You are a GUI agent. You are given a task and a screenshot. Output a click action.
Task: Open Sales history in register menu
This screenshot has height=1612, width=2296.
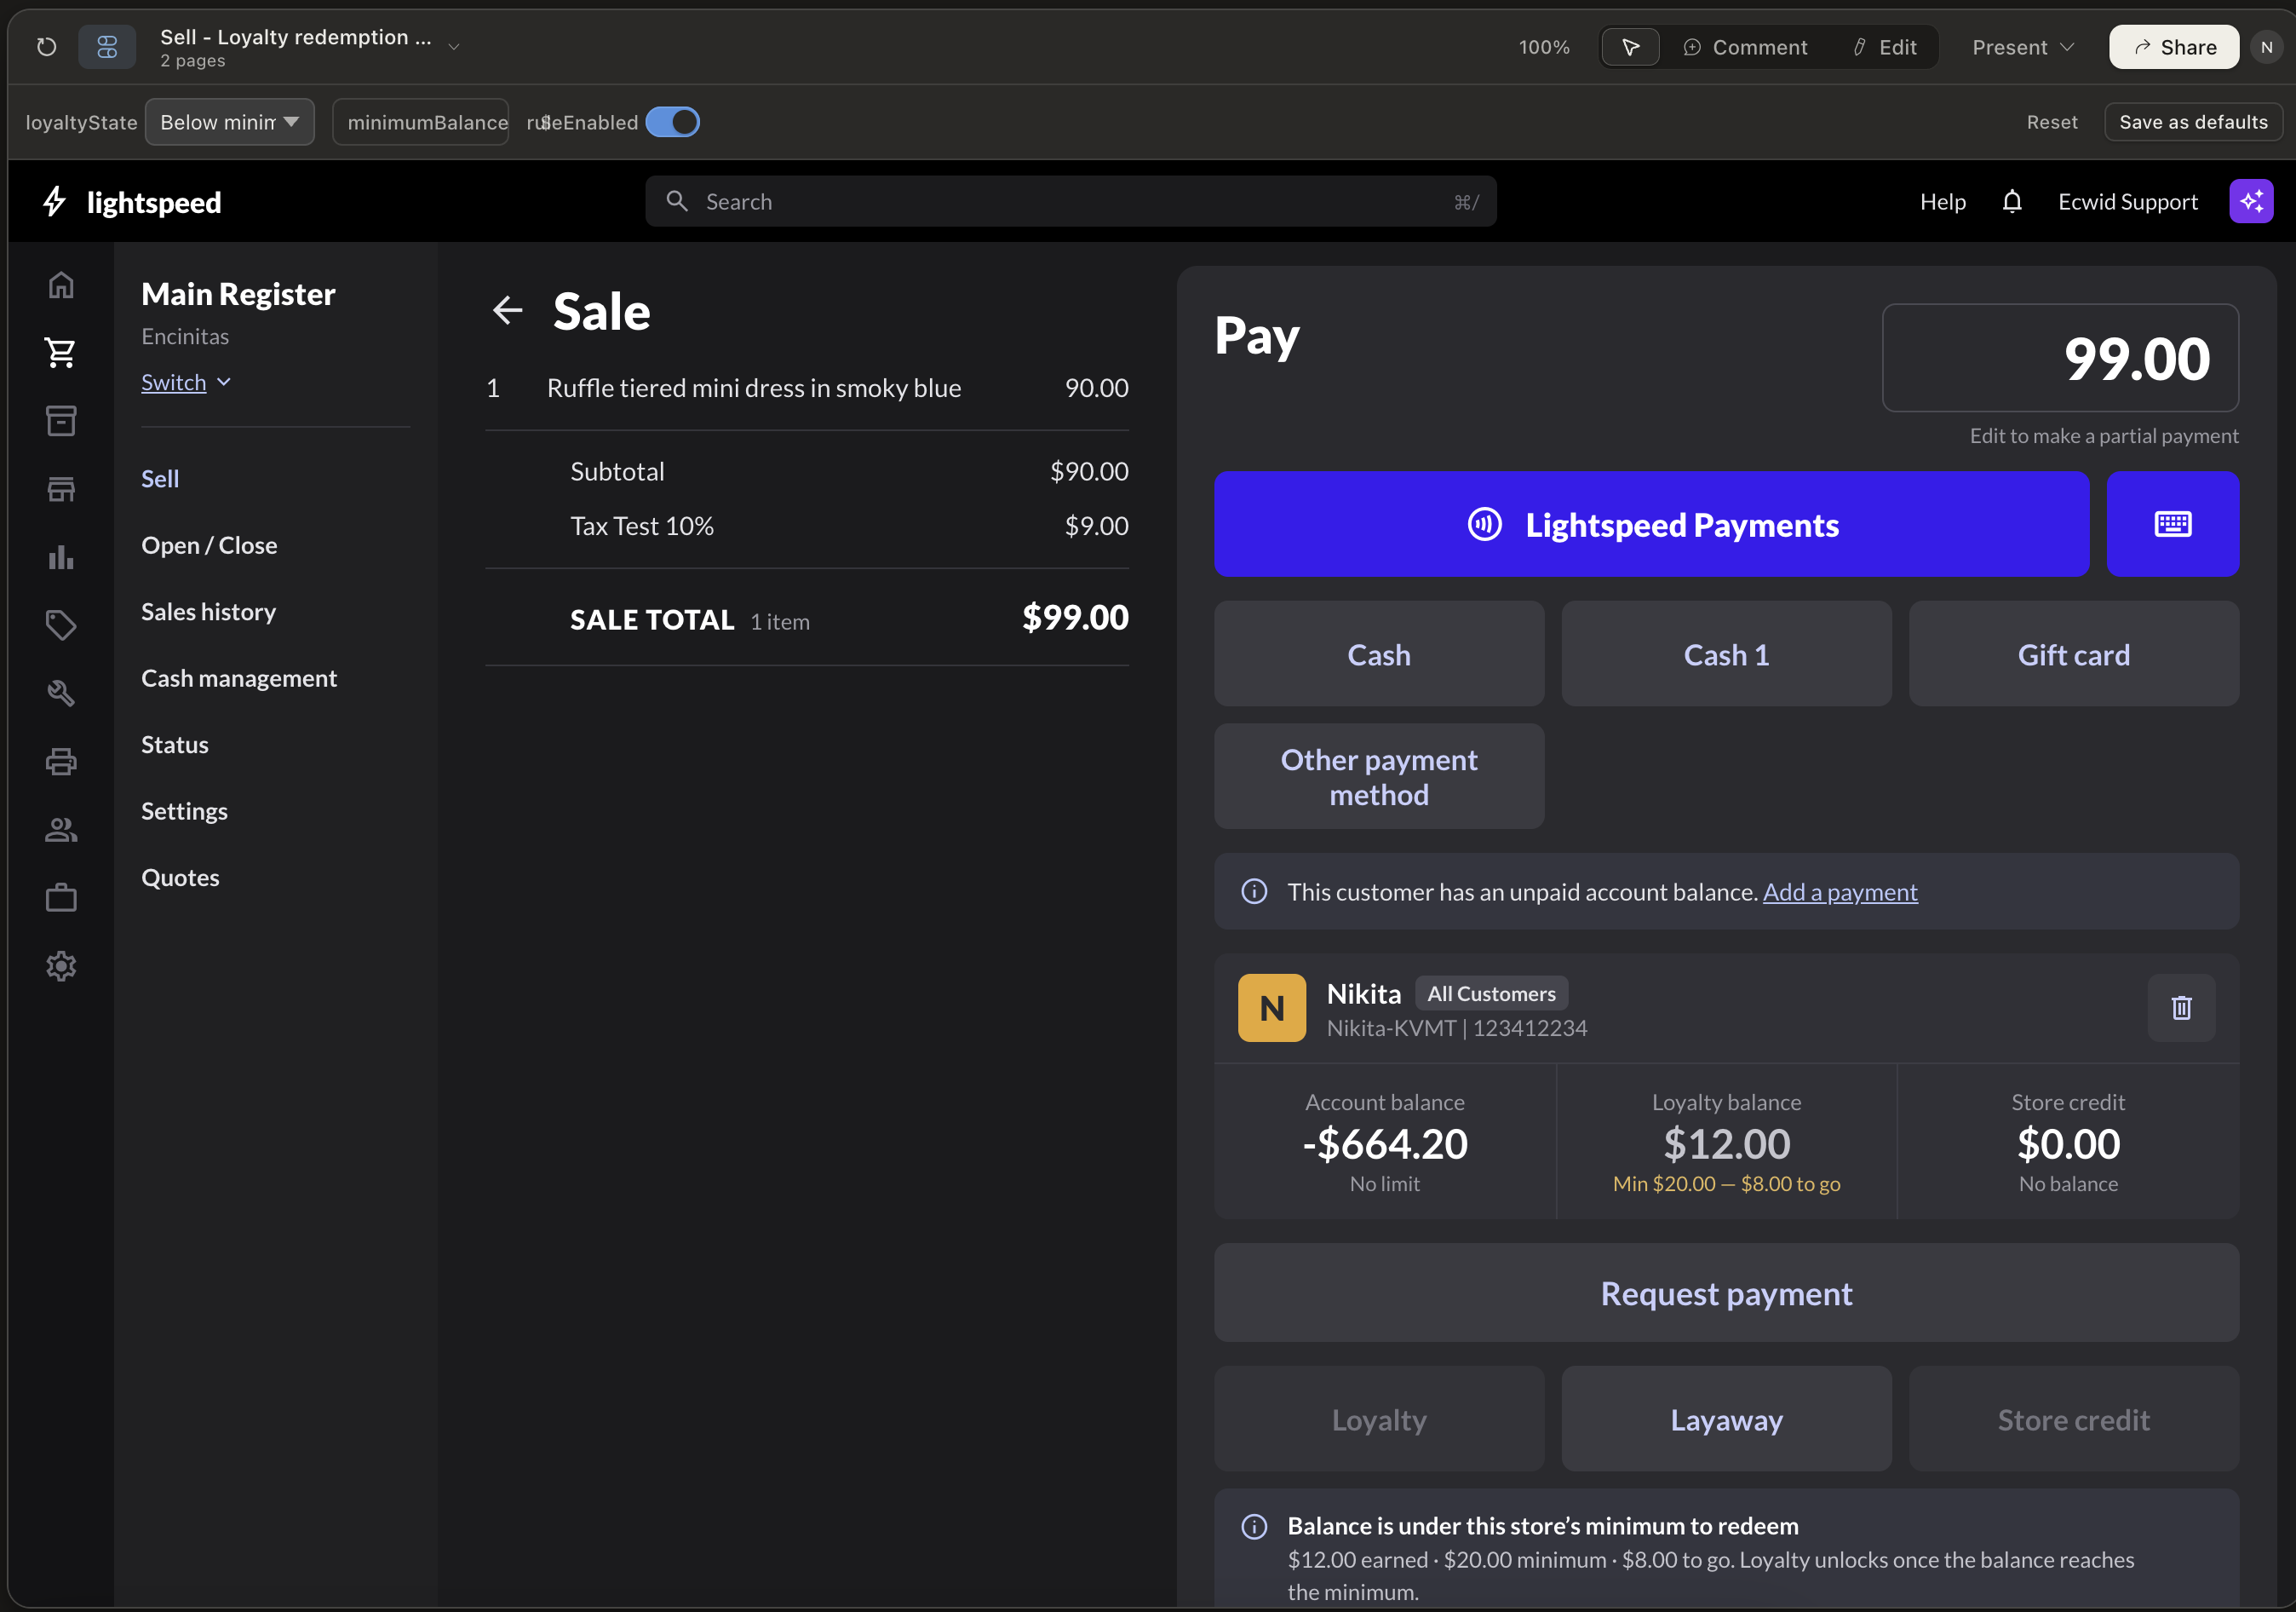click(208, 612)
